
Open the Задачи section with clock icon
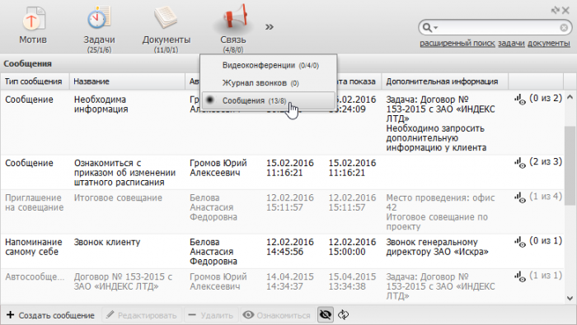(99, 18)
